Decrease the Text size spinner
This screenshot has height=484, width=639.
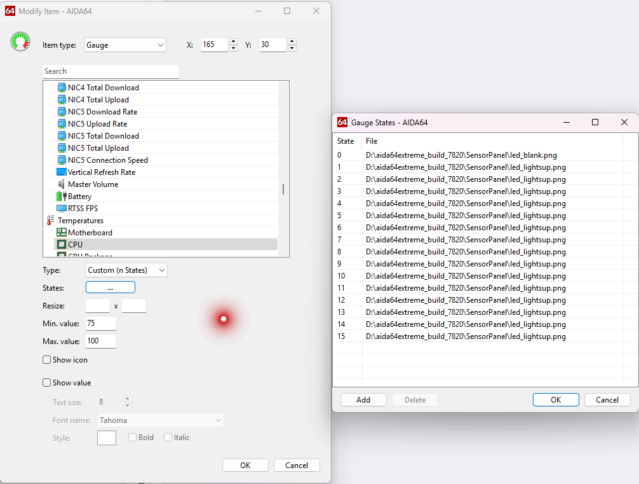128,405
